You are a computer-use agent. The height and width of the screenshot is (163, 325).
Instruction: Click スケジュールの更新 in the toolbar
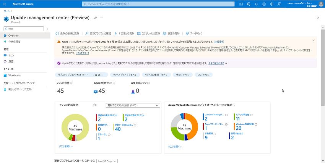(x=149, y=33)
